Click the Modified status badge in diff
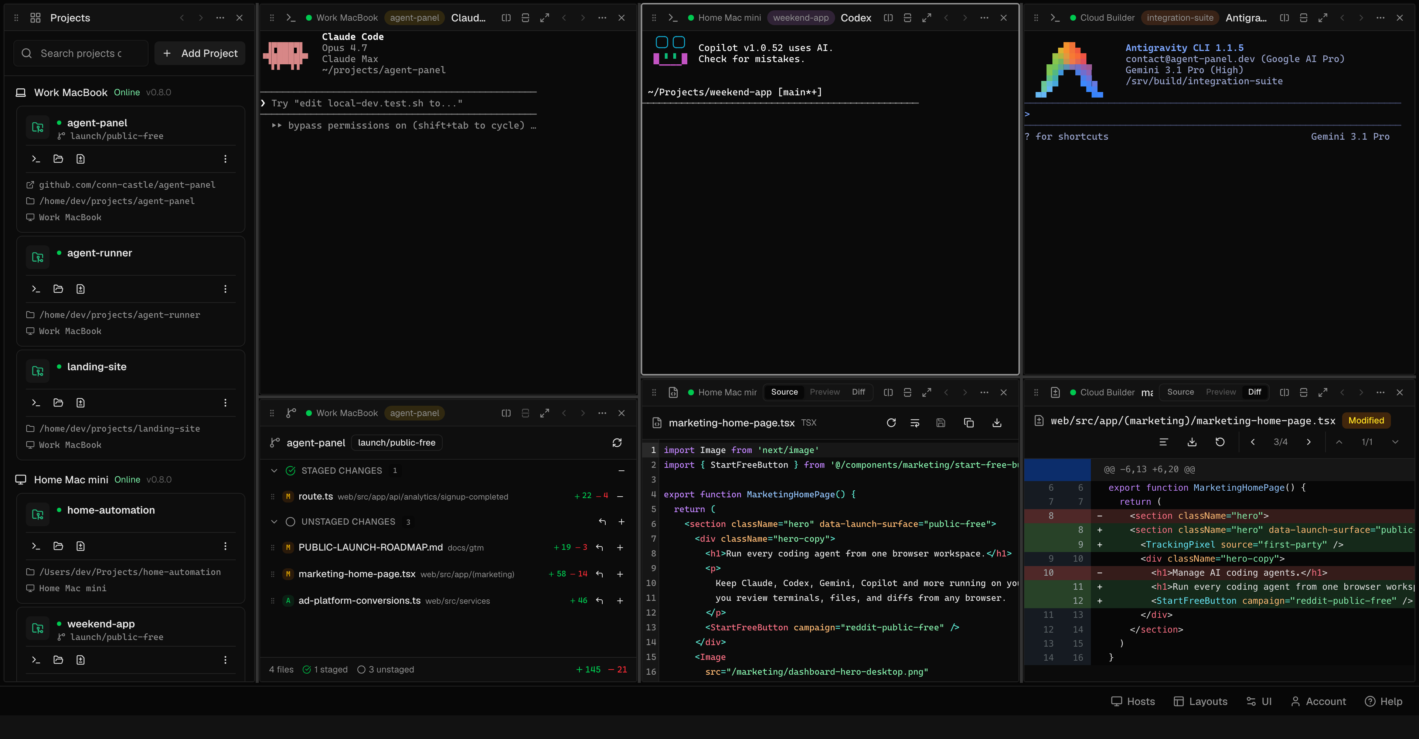 (x=1366, y=421)
